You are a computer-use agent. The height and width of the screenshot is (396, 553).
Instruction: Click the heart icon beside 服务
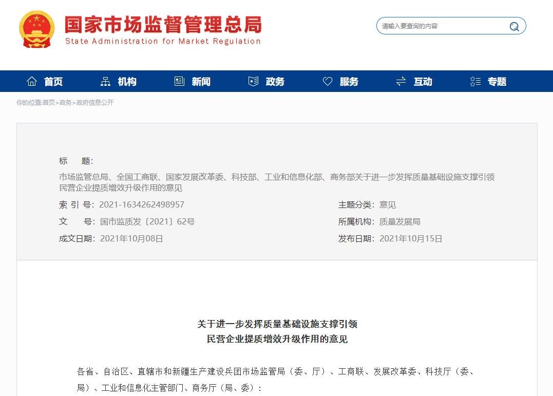click(327, 81)
